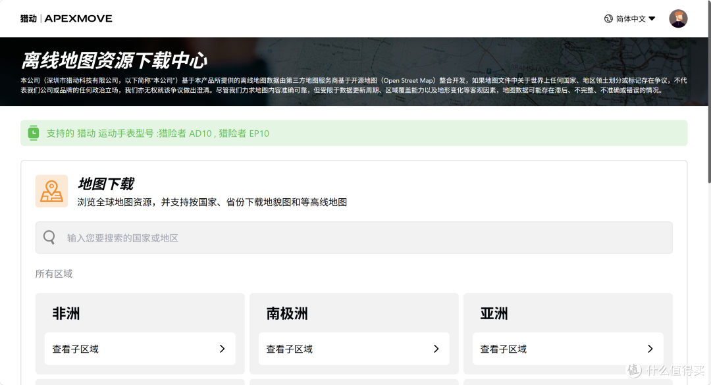Click the orange map pin icon
The width and height of the screenshot is (711, 385).
pos(52,191)
